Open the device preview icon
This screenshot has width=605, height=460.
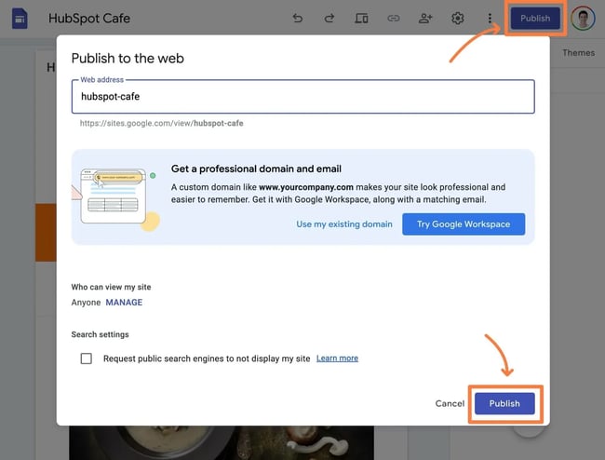pyautogui.click(x=361, y=18)
